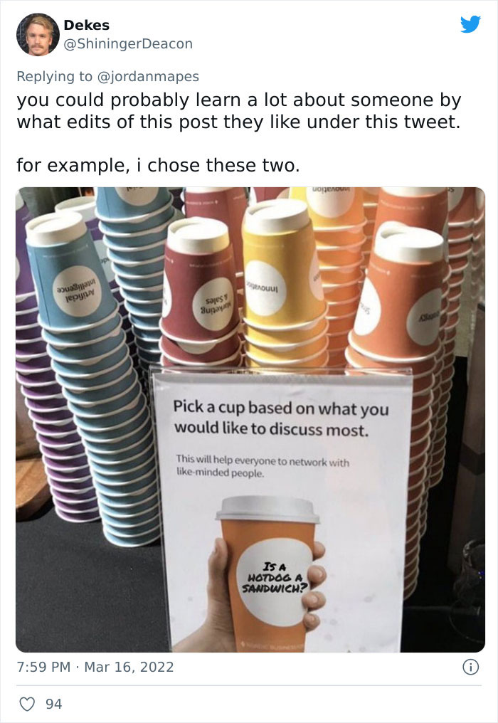The height and width of the screenshot is (723, 498).
Task: Select the tweet text about edits
Action: (x=239, y=111)
